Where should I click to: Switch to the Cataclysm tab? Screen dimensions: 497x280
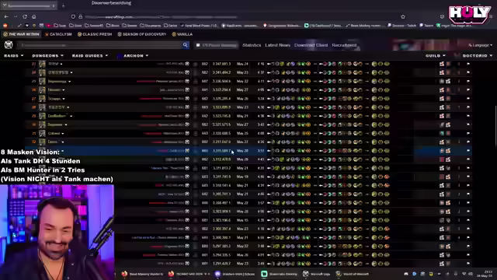pos(58,34)
